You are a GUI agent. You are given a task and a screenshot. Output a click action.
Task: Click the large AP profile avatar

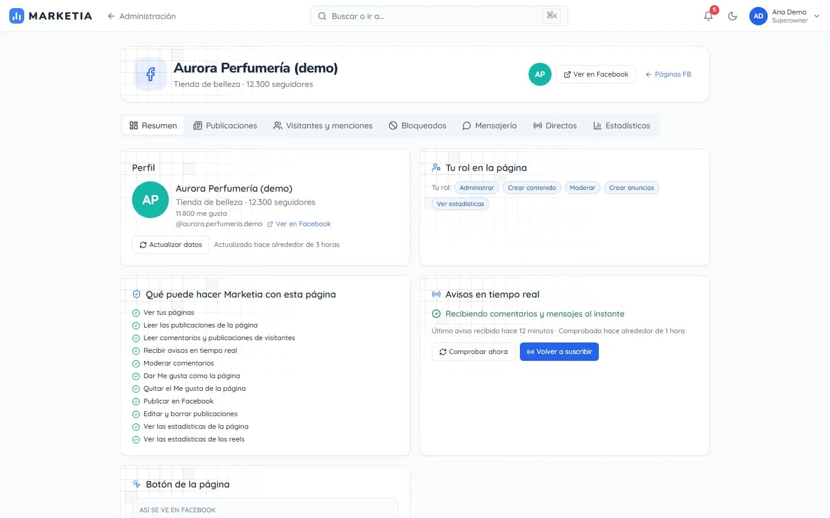pyautogui.click(x=150, y=200)
